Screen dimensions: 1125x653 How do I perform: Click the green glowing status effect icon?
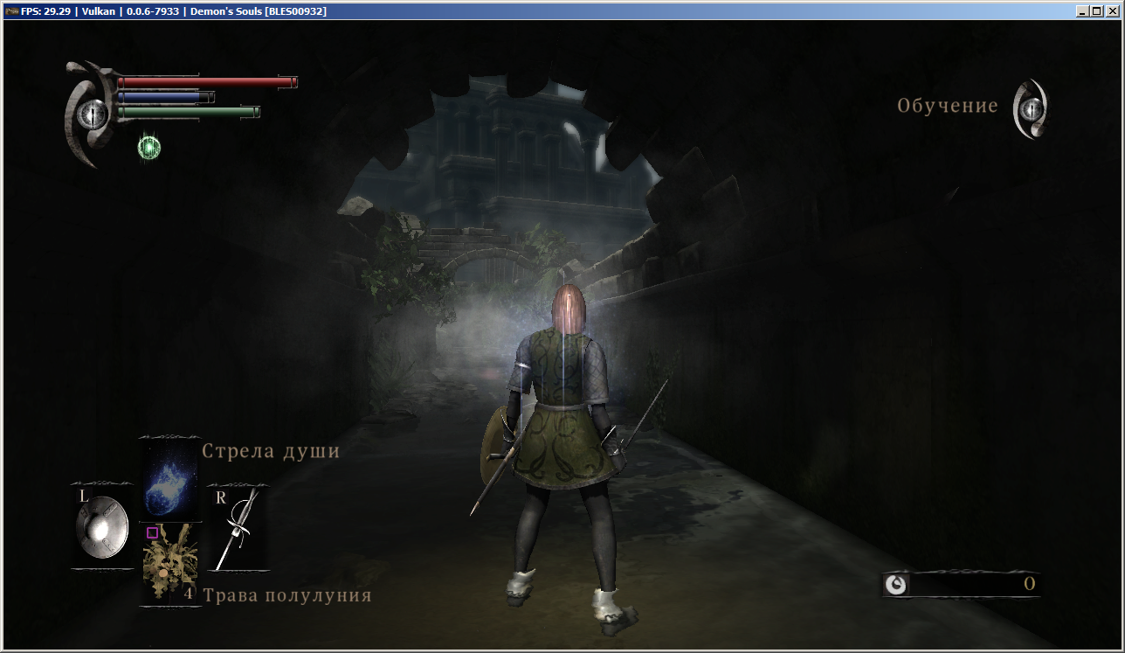point(149,148)
